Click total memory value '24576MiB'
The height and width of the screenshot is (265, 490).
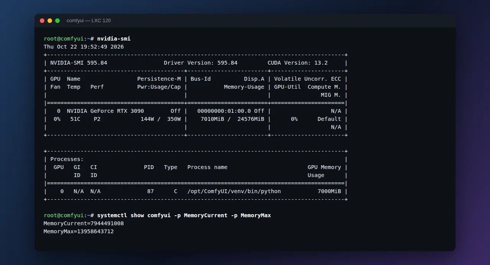(x=251, y=119)
